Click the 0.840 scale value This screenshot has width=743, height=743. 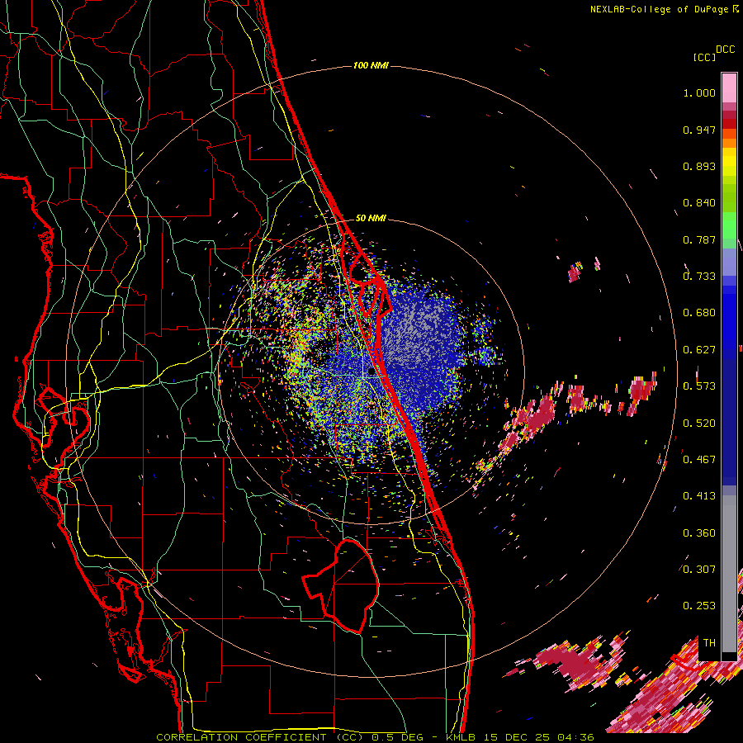coord(699,203)
